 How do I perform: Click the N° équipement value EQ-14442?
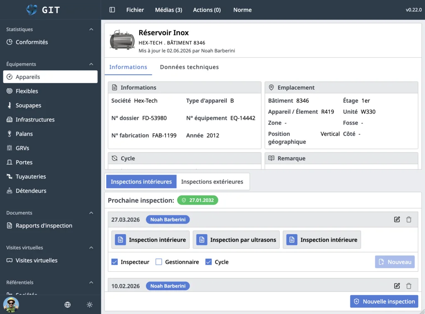(243, 118)
